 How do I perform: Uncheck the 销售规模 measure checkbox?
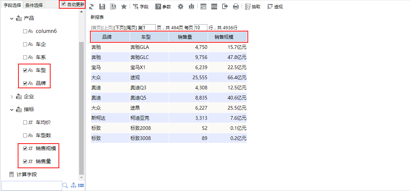pyautogui.click(x=25, y=149)
